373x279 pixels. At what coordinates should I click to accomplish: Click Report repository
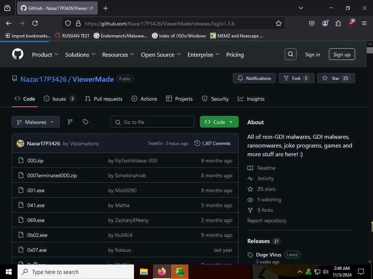(x=267, y=221)
